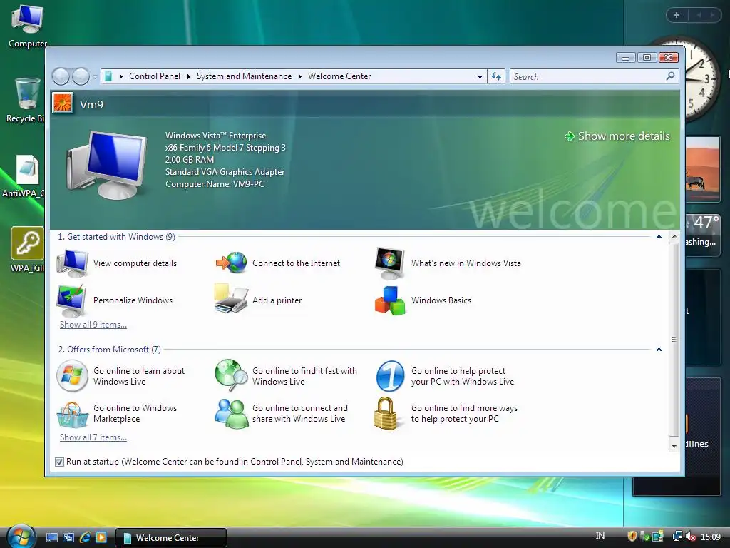Click System and Maintenance in breadcrumb
Image resolution: width=730 pixels, height=548 pixels.
244,76
